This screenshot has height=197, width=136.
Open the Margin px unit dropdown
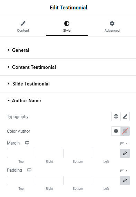pos(124,143)
